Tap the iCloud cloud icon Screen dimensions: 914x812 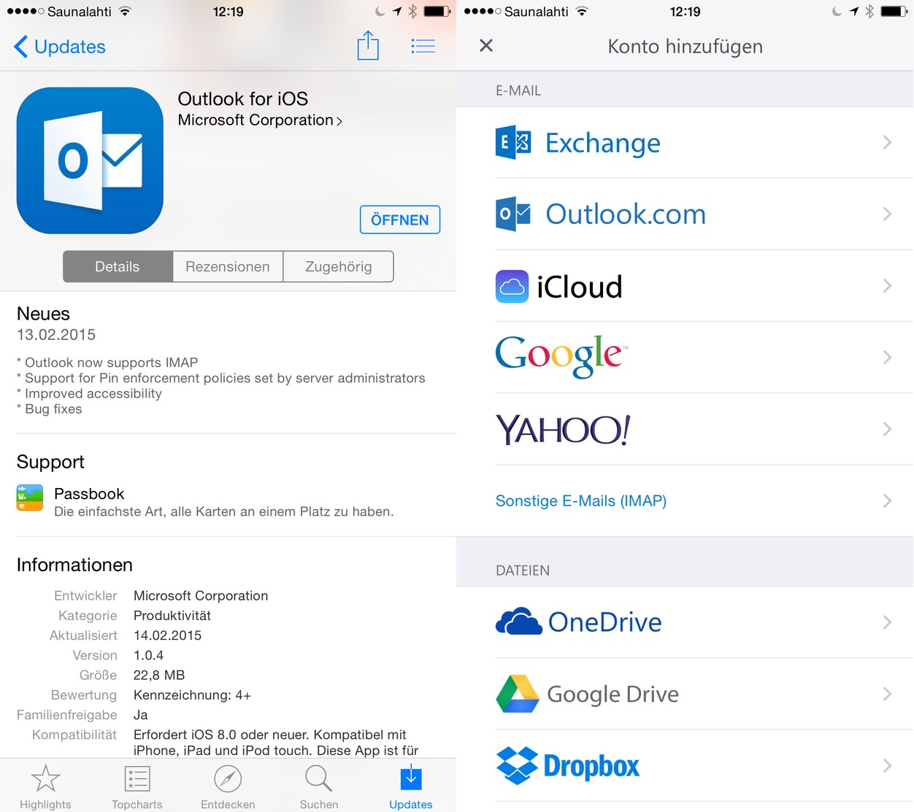coord(512,286)
